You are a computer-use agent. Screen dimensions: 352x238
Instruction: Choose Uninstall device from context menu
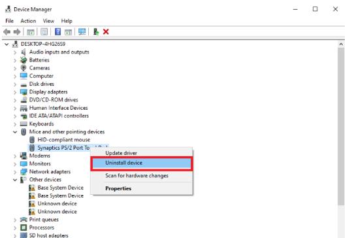142,163
